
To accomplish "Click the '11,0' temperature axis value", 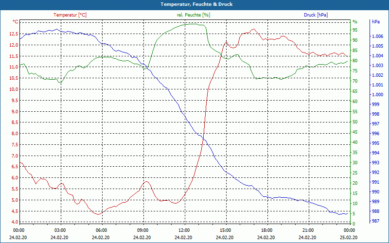I will click(14, 67).
